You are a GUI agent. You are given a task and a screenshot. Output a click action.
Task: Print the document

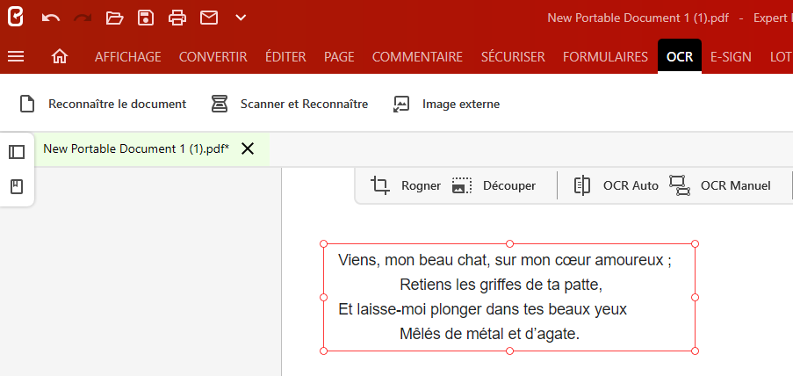[x=177, y=18]
